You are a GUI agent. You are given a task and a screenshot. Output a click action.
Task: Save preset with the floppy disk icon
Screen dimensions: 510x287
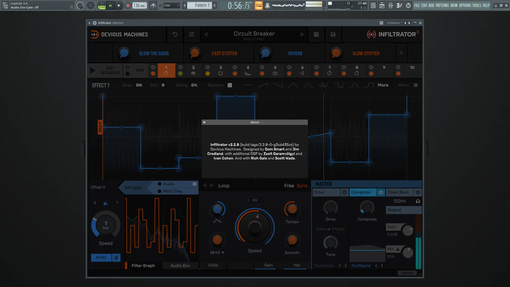pyautogui.click(x=333, y=34)
